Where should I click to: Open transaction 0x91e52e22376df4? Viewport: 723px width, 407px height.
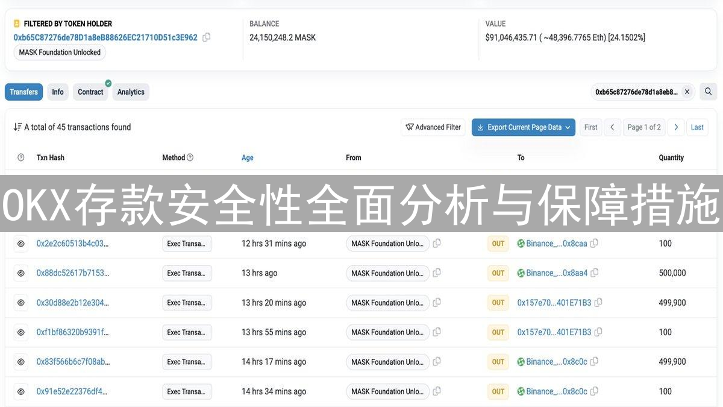[72, 391]
